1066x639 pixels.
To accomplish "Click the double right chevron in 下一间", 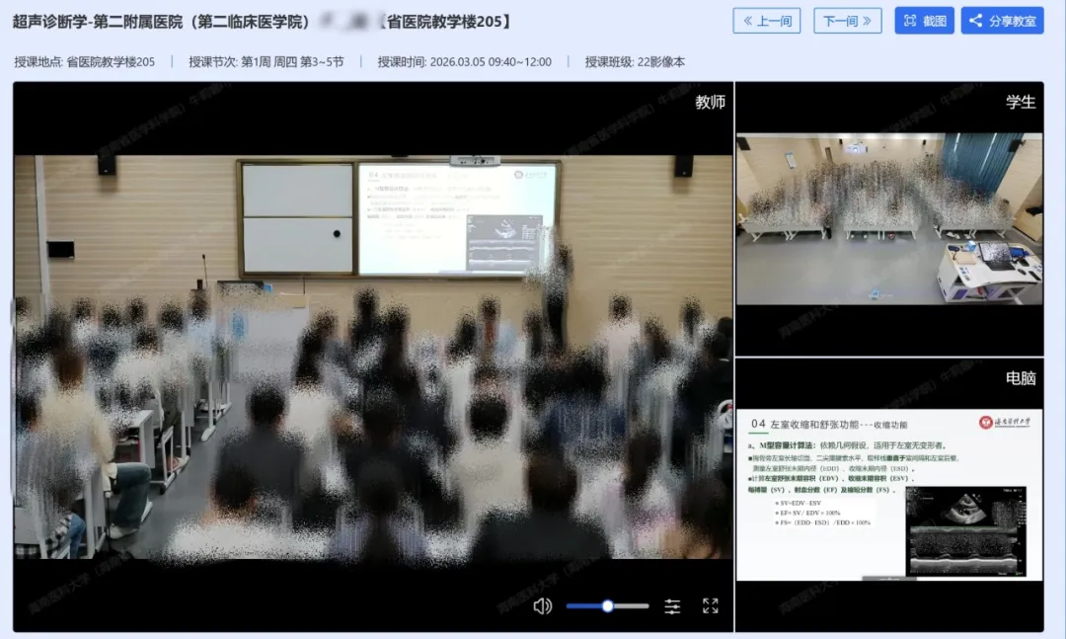I will pos(867,21).
